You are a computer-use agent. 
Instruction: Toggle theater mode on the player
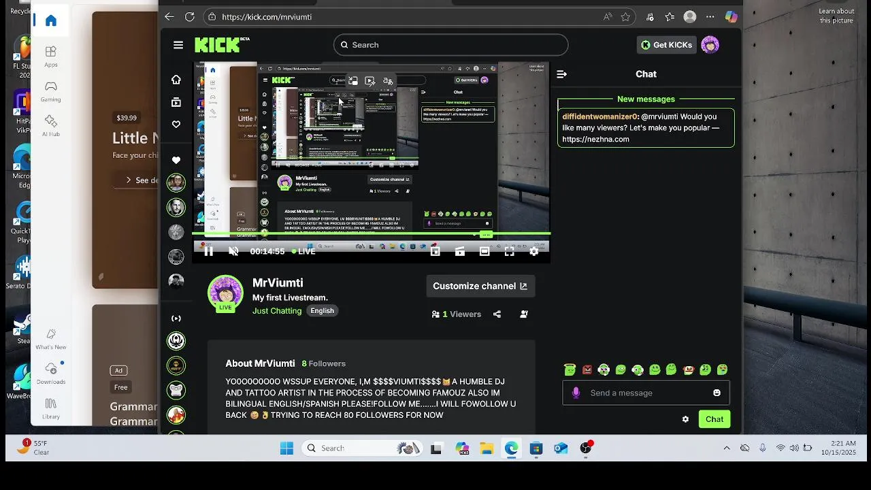click(484, 251)
